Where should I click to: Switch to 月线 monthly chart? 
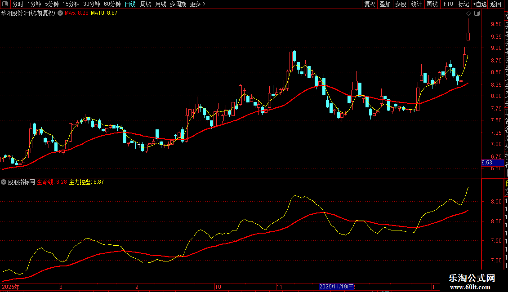tap(160, 4)
